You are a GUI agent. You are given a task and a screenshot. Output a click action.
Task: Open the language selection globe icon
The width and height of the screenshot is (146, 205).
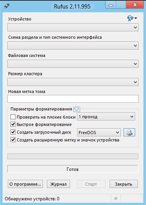(132, 18)
